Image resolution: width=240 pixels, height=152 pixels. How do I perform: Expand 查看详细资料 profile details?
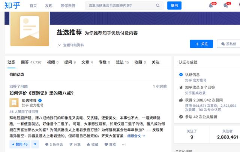click(x=71, y=45)
